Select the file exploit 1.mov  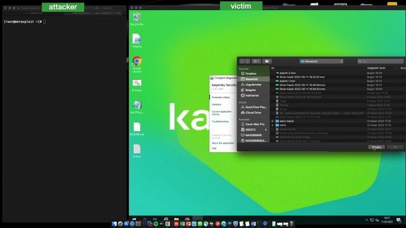point(287,81)
